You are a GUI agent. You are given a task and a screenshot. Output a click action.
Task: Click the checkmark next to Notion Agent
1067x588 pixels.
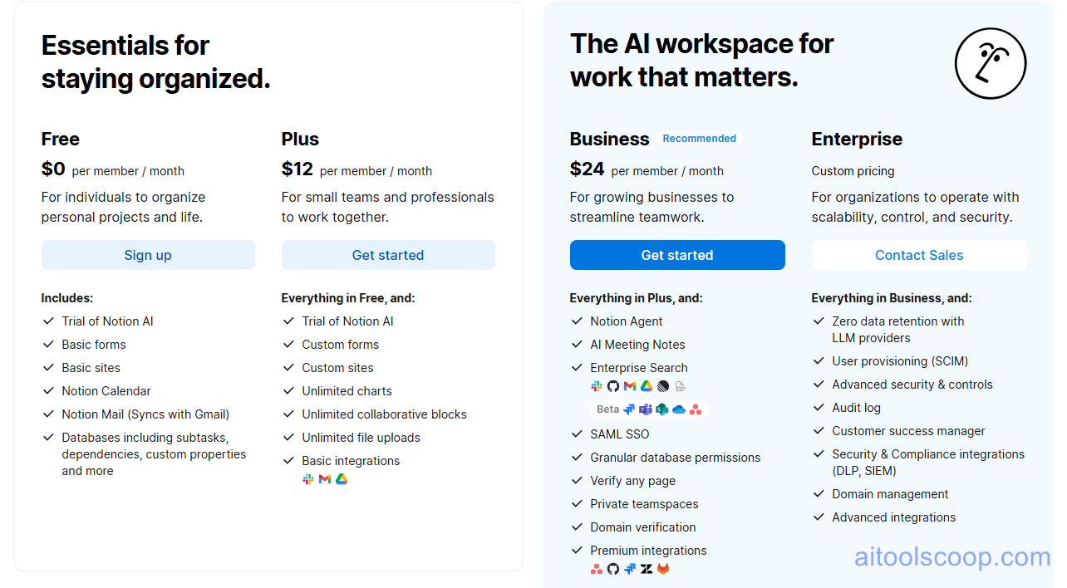pyautogui.click(x=576, y=321)
